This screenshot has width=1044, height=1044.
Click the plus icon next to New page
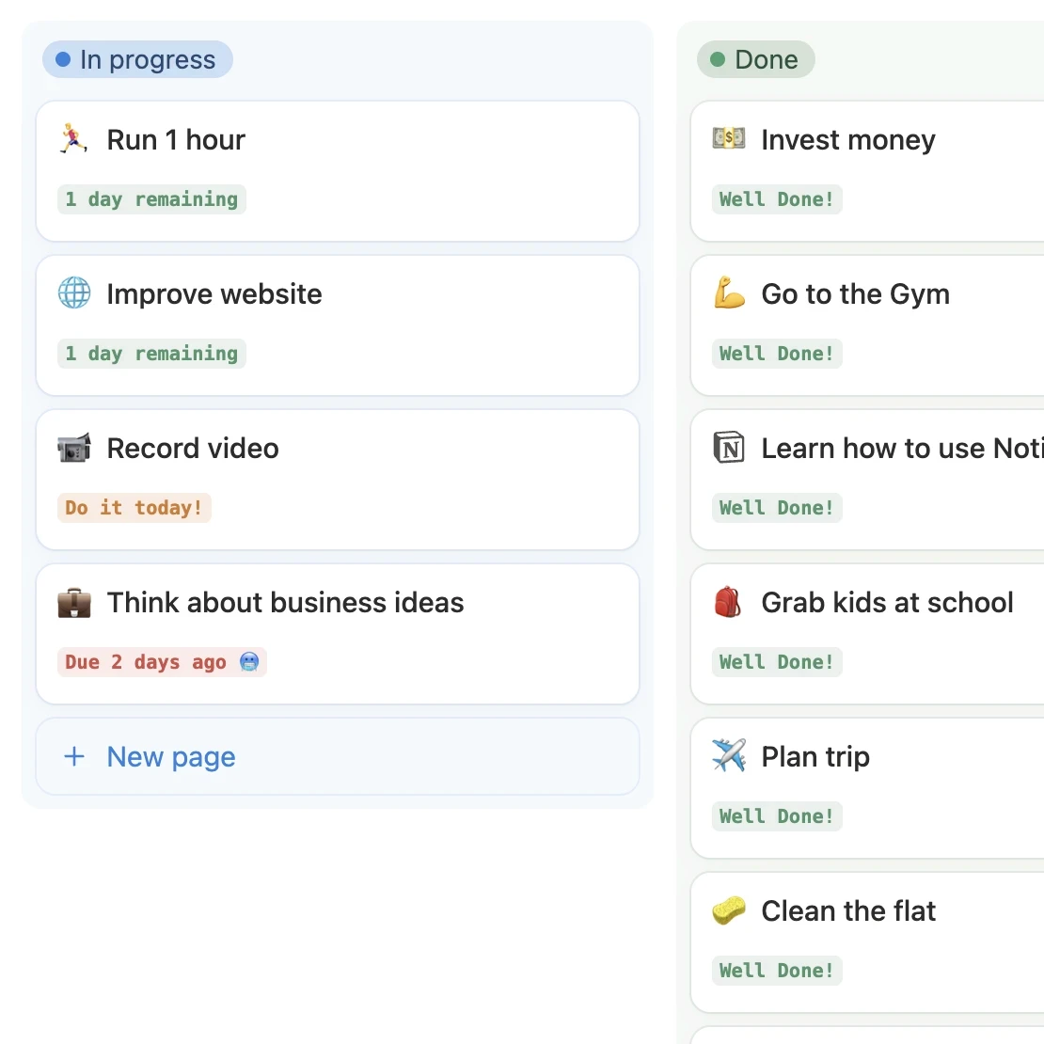point(73,756)
